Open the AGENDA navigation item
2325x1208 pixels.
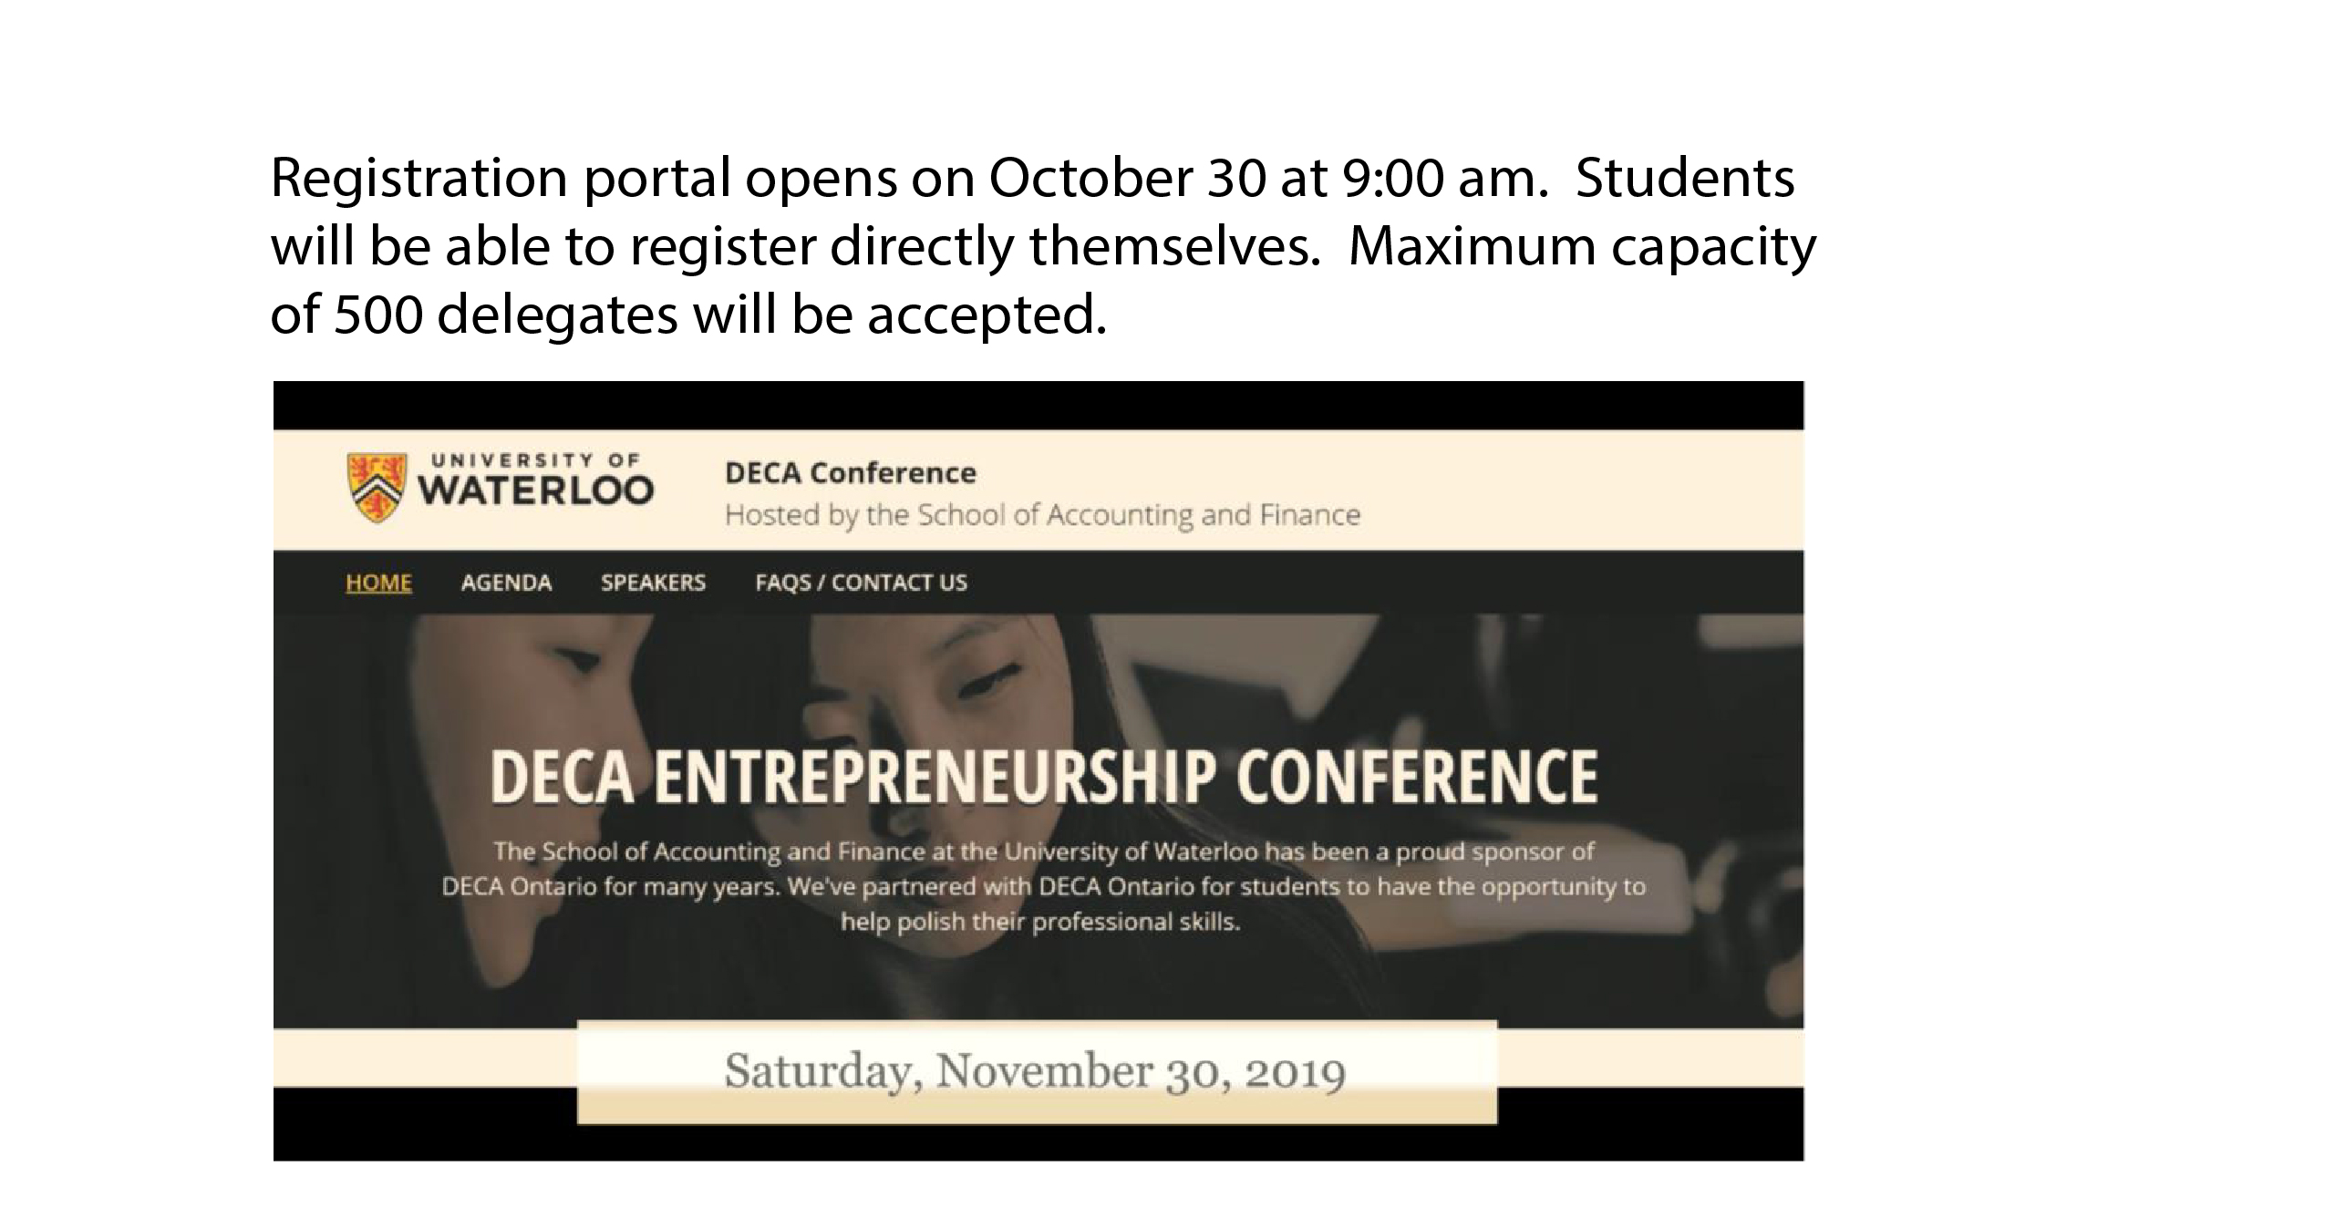[506, 583]
